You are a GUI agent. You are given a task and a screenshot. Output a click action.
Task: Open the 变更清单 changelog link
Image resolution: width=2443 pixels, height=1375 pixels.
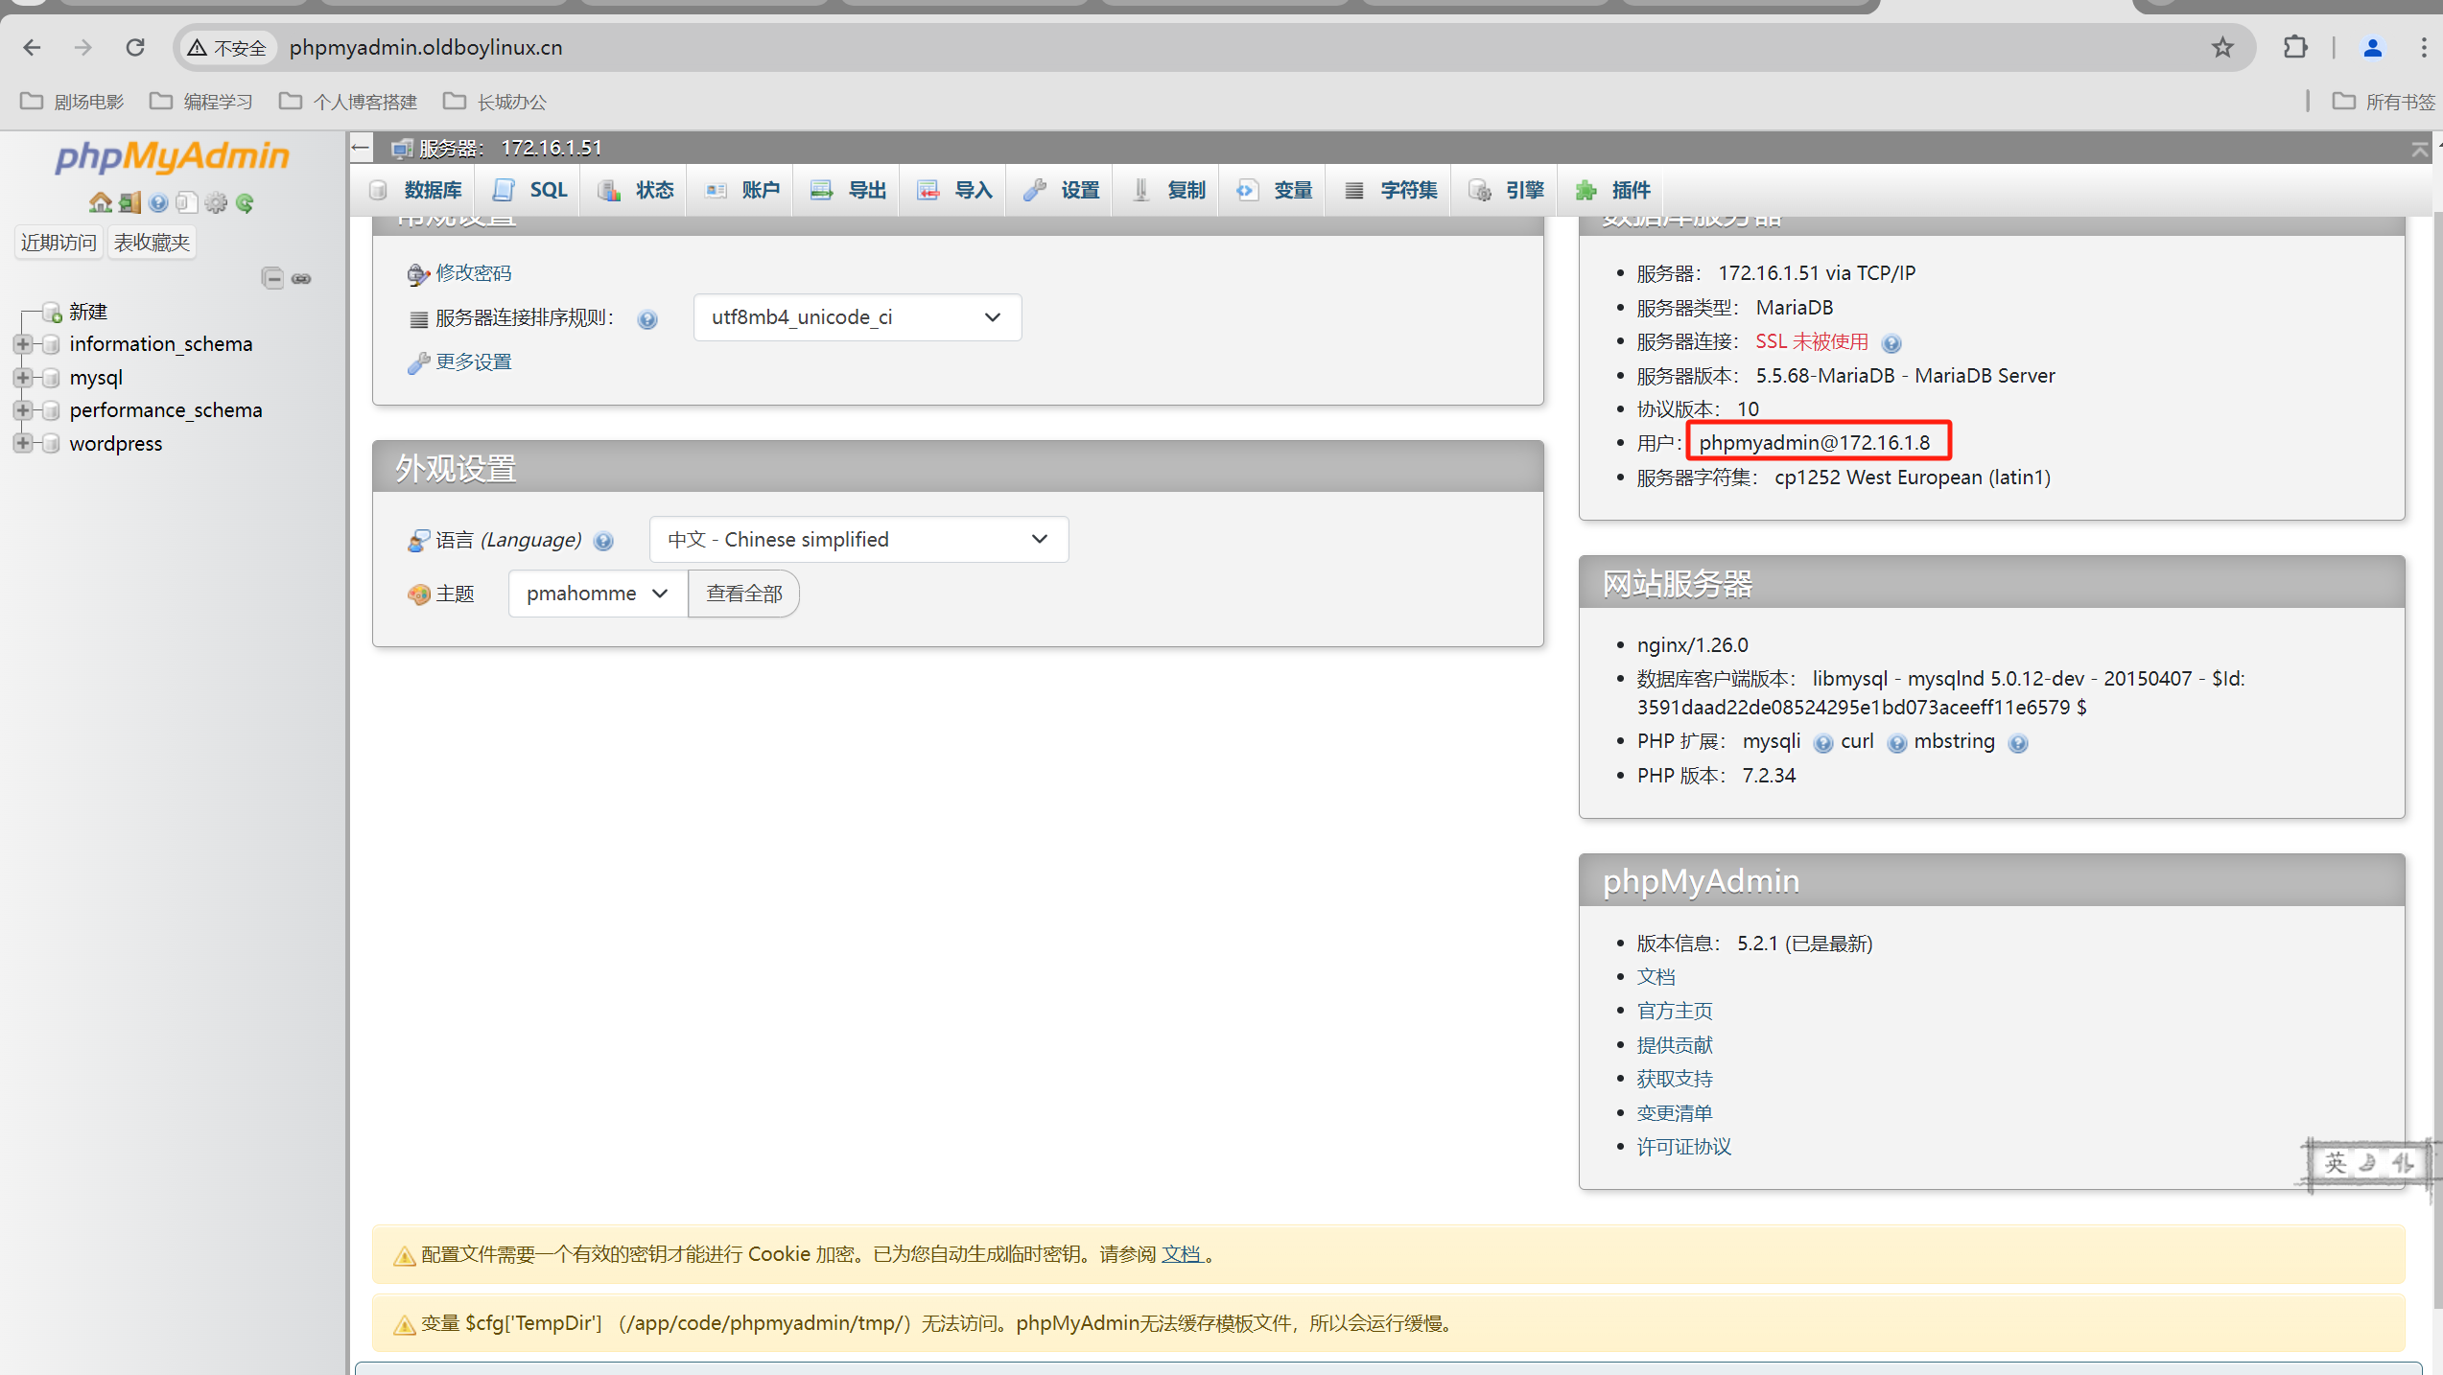pos(1675,1113)
